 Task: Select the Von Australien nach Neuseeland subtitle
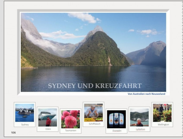coord(146,94)
